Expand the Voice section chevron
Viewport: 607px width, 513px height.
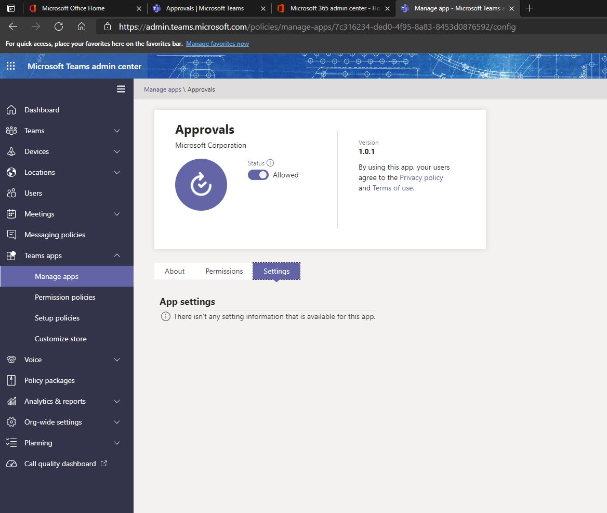coord(117,360)
